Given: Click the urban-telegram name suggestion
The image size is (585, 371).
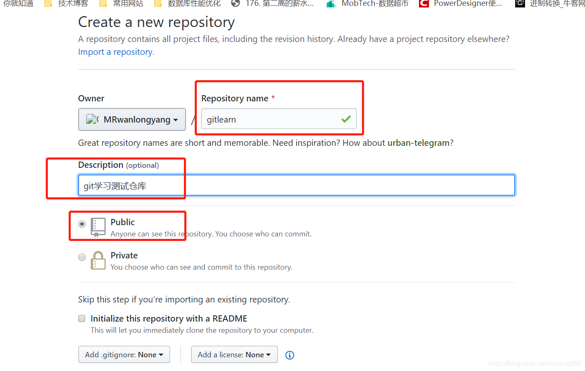Looking at the screenshot, I should click(419, 143).
